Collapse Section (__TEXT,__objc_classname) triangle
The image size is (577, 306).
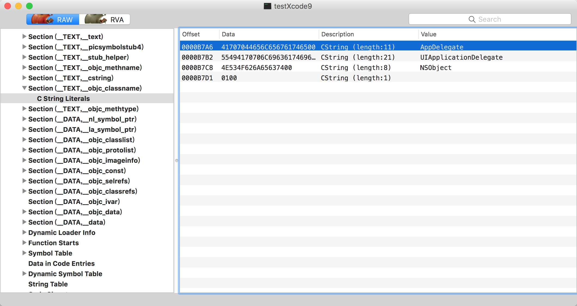(x=24, y=88)
